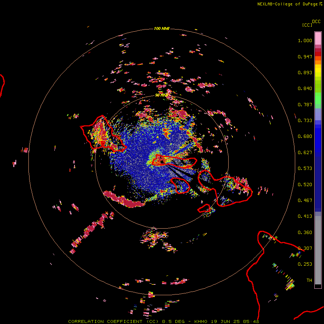This screenshot has width=324, height=324.
Task: Click the 05:48 timestamp
Action: 251,321
